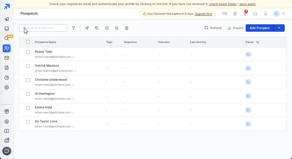Screen dimensions: 292x159
Task: Select Ryane Tully's checkbox
Action: click(28, 52)
